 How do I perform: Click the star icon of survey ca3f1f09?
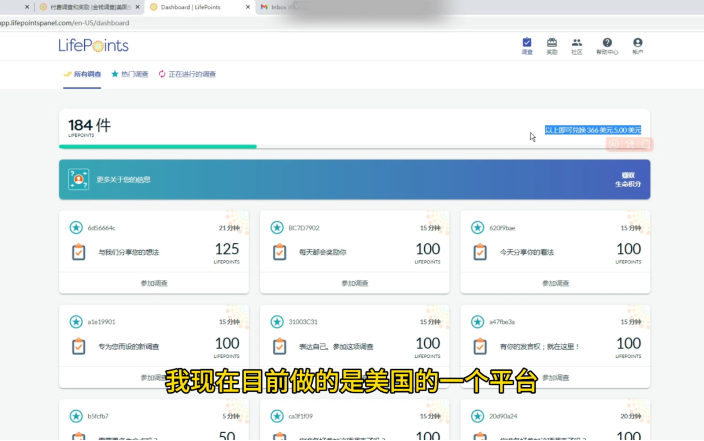(x=277, y=416)
